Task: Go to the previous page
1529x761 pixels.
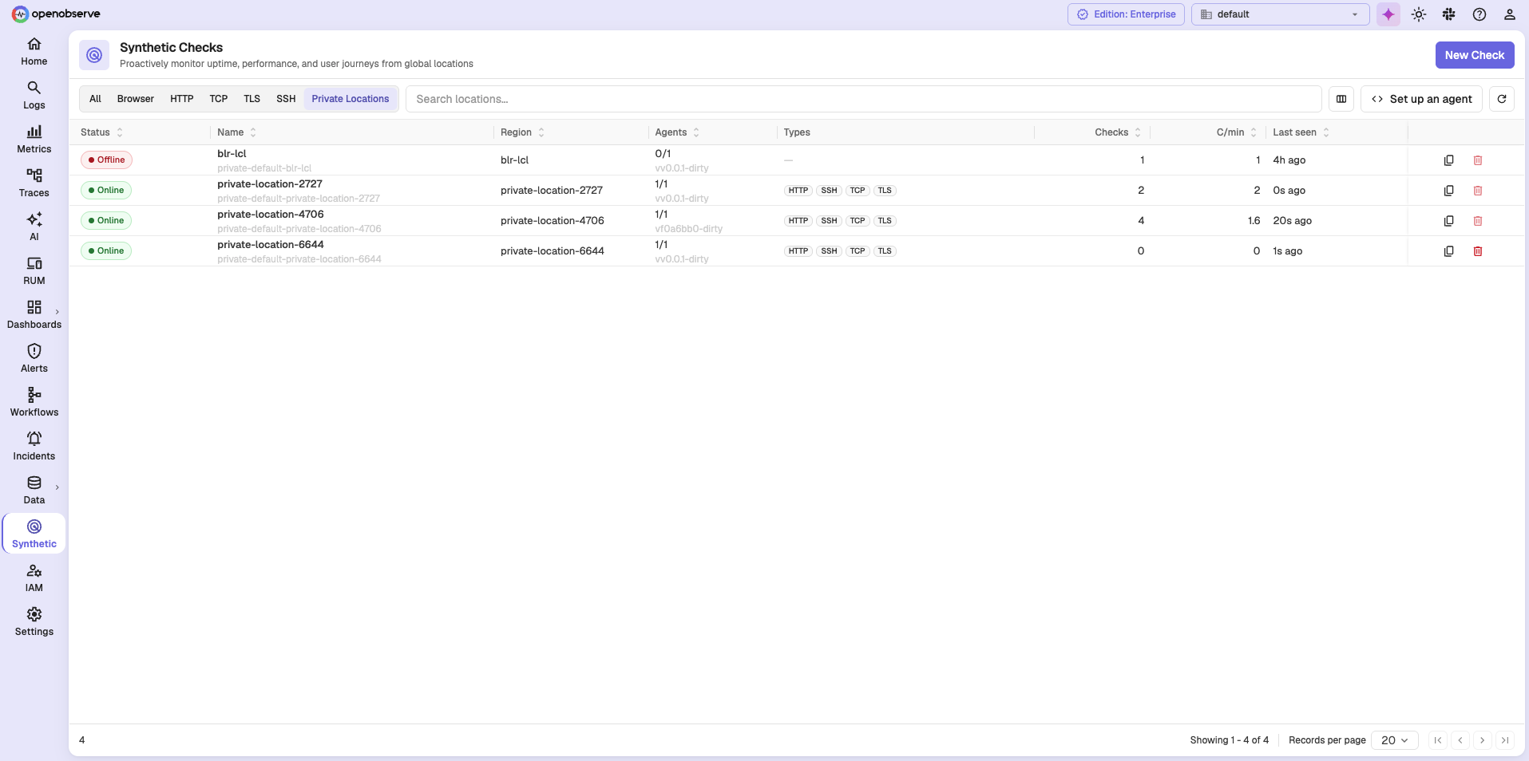Action: 1460,740
